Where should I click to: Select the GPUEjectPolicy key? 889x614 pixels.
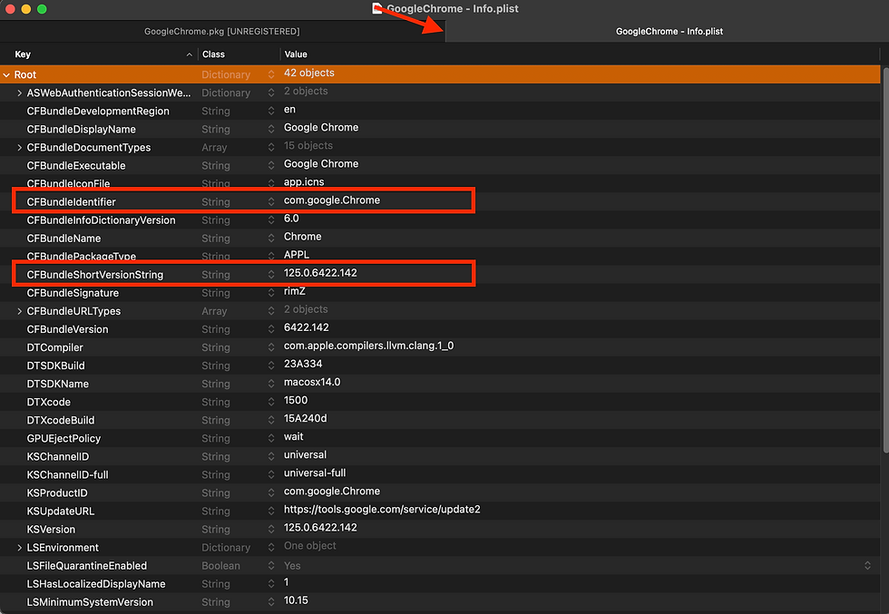tap(63, 438)
